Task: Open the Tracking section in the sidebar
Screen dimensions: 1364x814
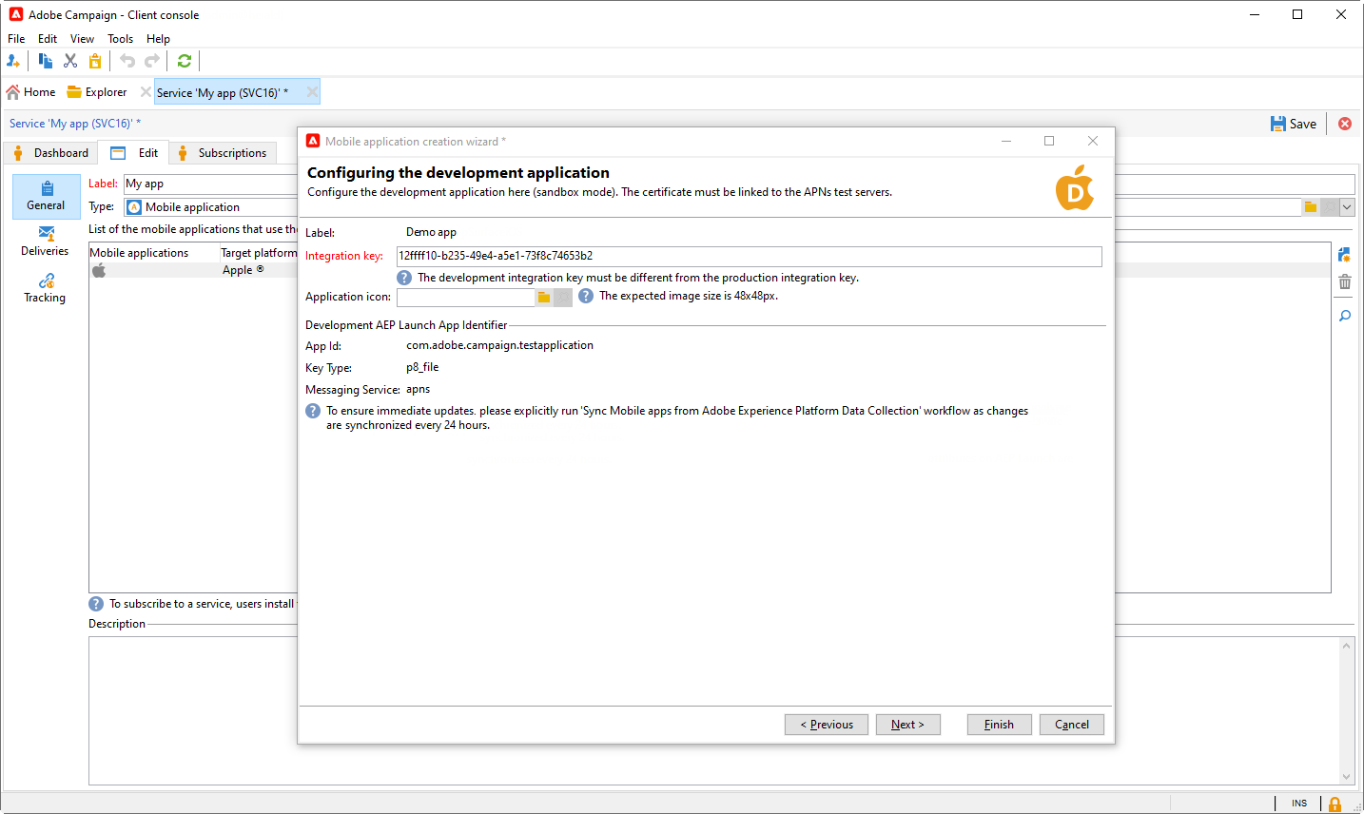Action: pyautogui.click(x=46, y=288)
